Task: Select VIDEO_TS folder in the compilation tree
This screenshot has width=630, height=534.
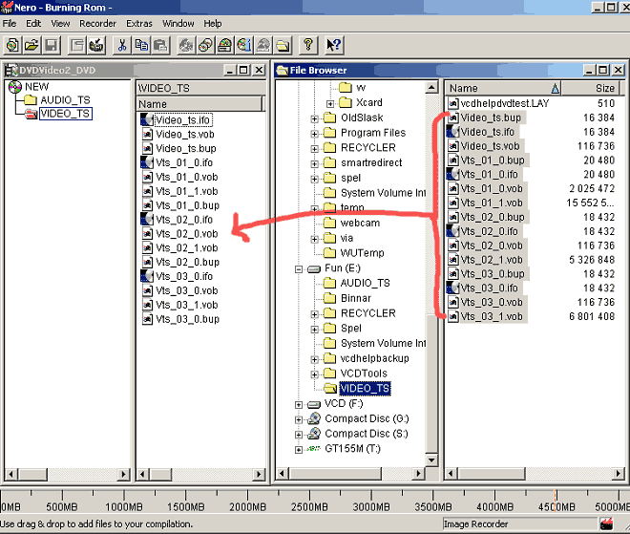Action: click(66, 114)
